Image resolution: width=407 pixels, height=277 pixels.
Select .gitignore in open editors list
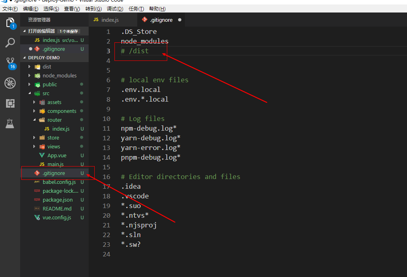54,49
